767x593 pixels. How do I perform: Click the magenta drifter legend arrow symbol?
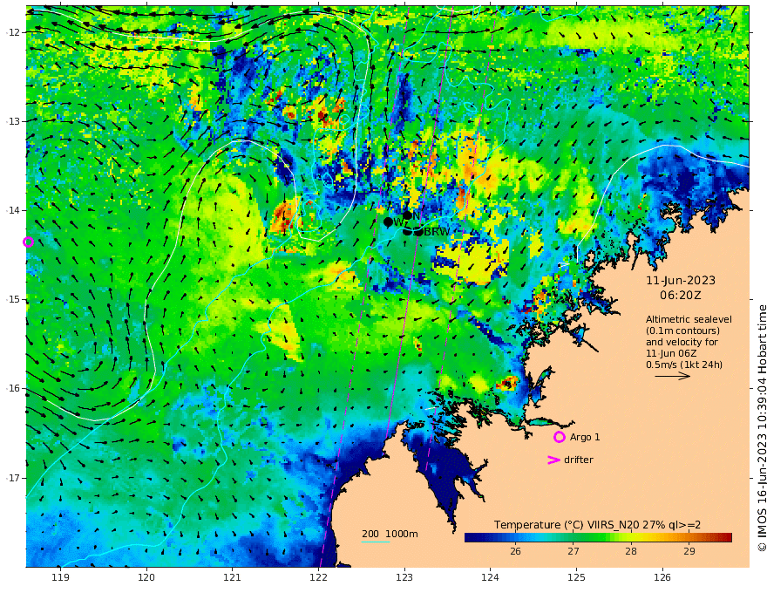[x=553, y=460]
